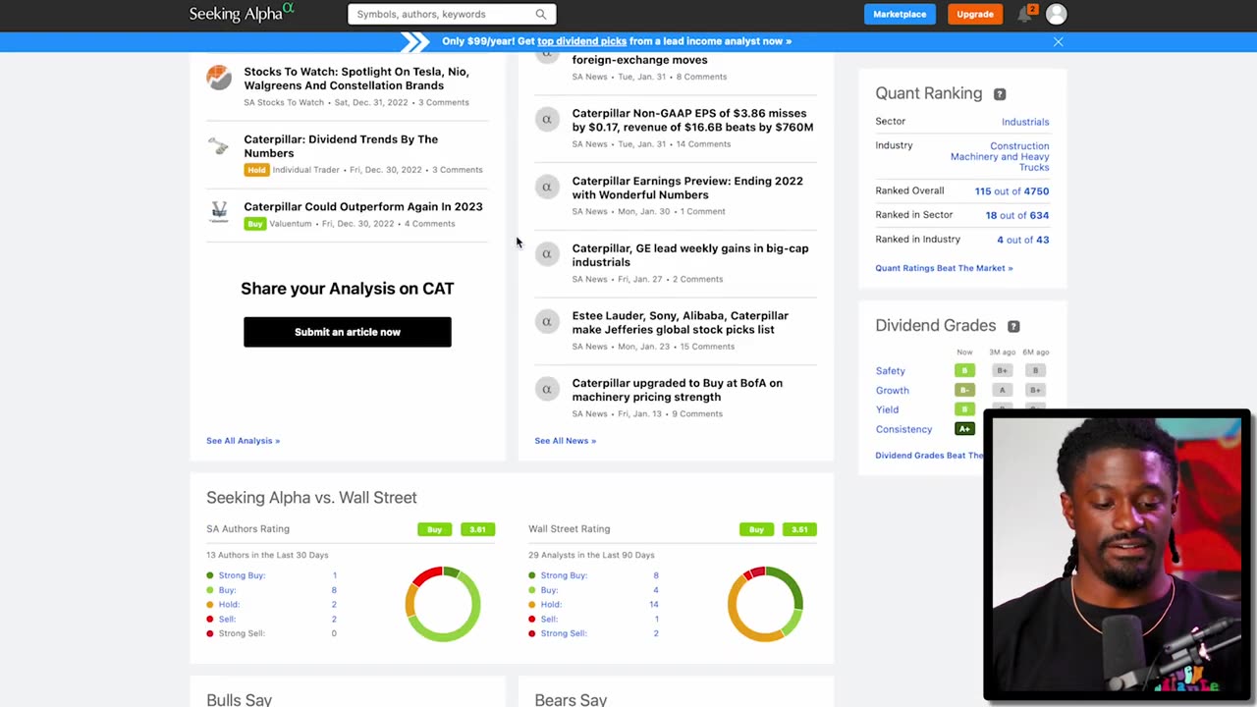
Task: Open the Marketplace button
Action: pyautogui.click(x=900, y=14)
